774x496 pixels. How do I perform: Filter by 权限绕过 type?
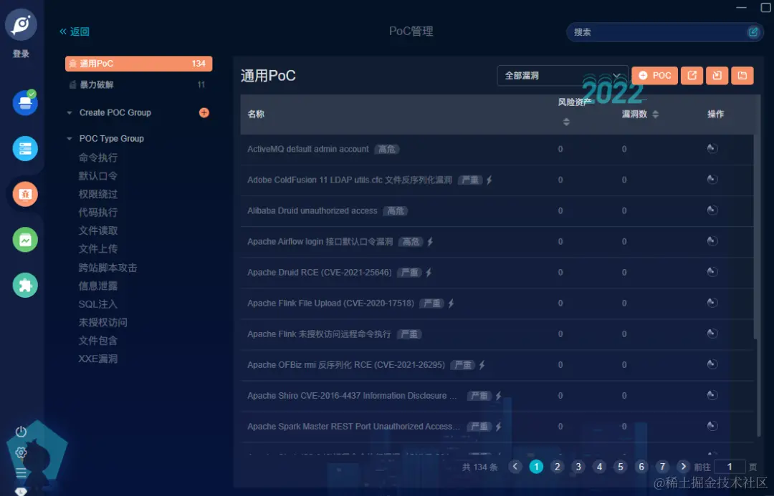[x=97, y=194]
